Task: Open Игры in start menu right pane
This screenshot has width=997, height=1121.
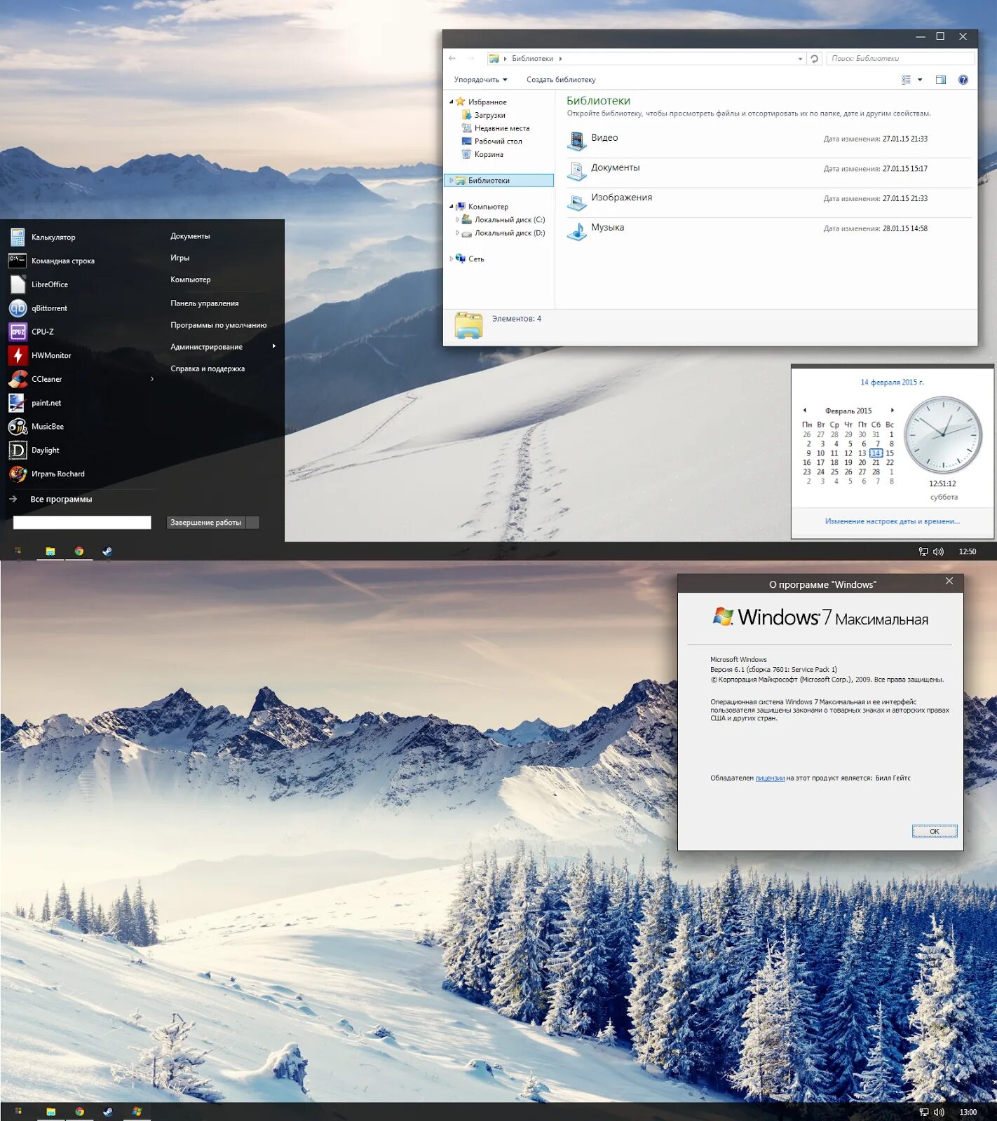Action: [179, 258]
